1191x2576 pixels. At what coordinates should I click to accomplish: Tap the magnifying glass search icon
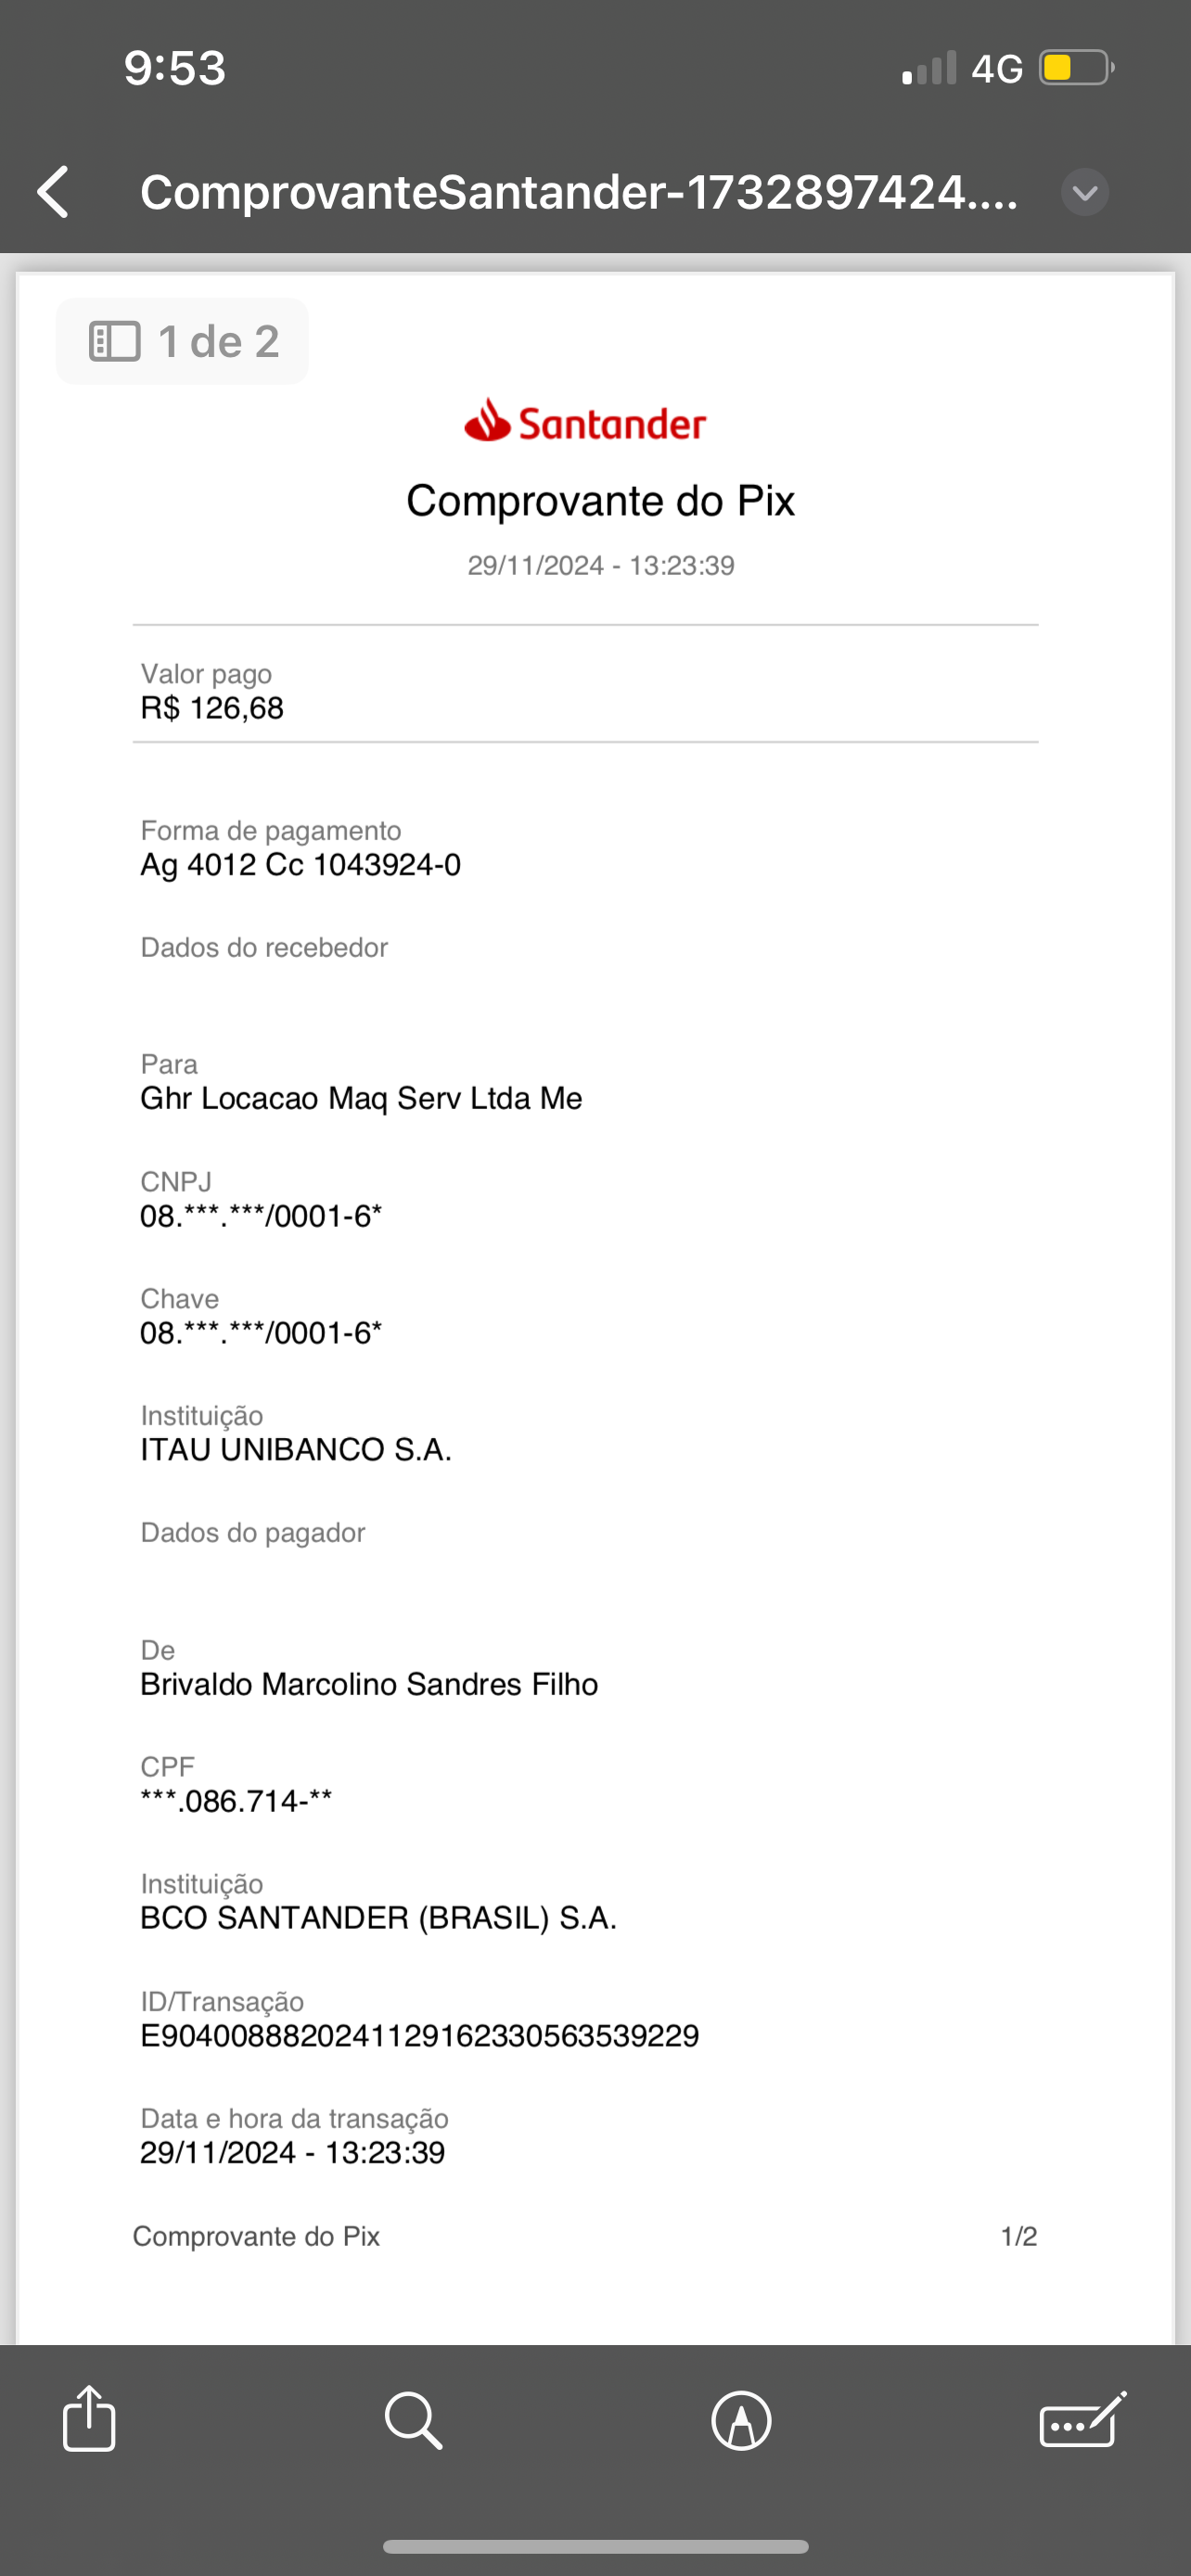[x=413, y=2421]
